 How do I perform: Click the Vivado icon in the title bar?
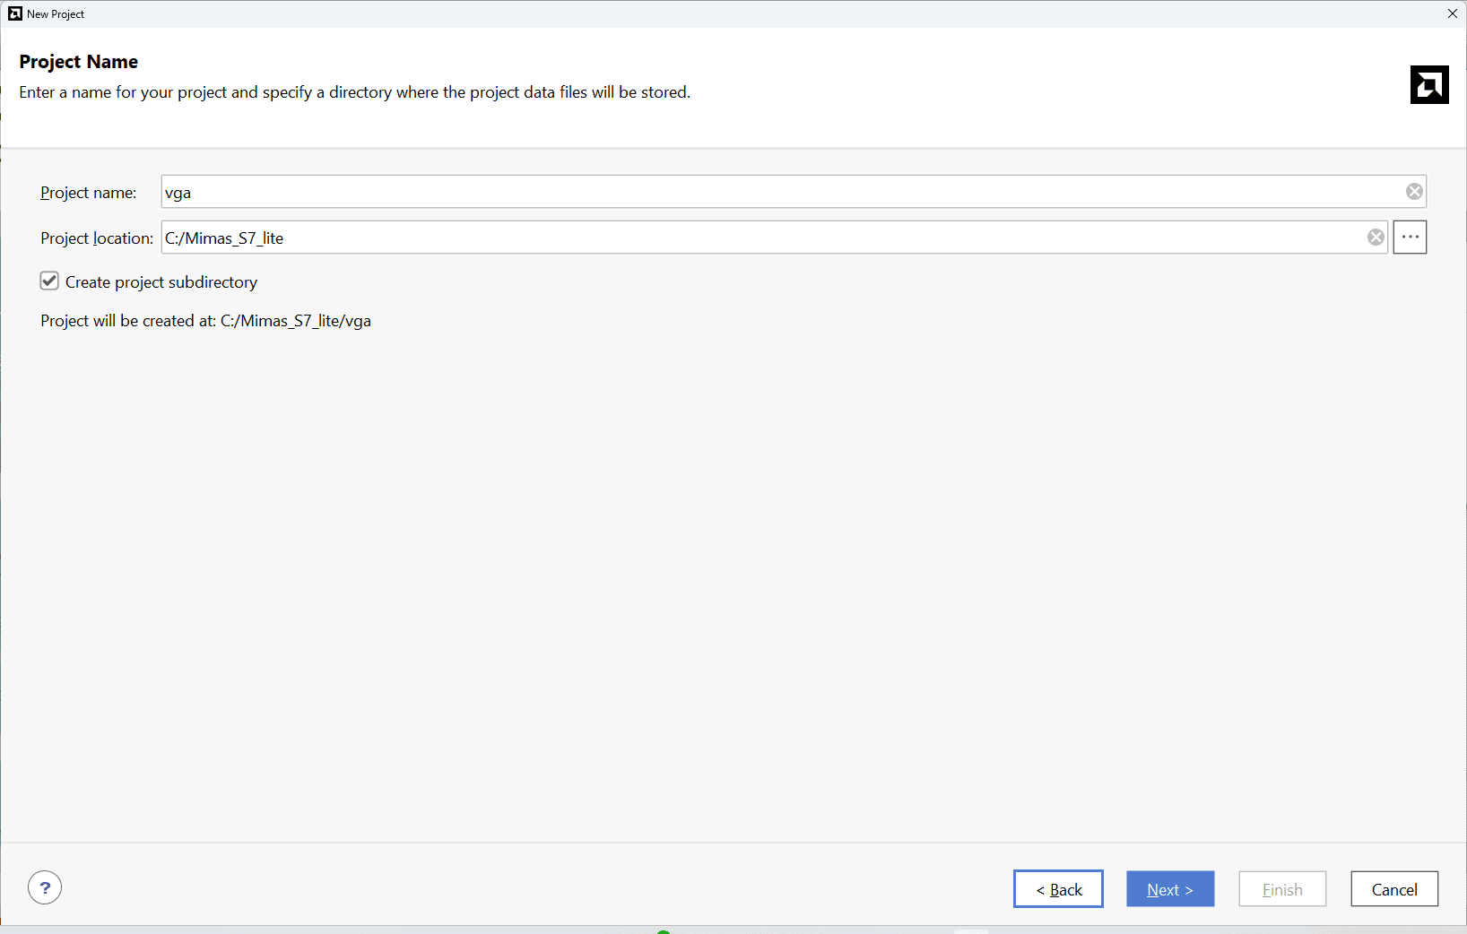click(x=15, y=13)
